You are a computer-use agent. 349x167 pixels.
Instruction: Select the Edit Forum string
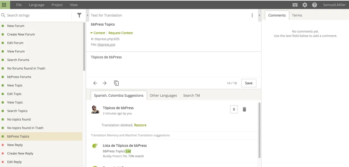point(41,43)
